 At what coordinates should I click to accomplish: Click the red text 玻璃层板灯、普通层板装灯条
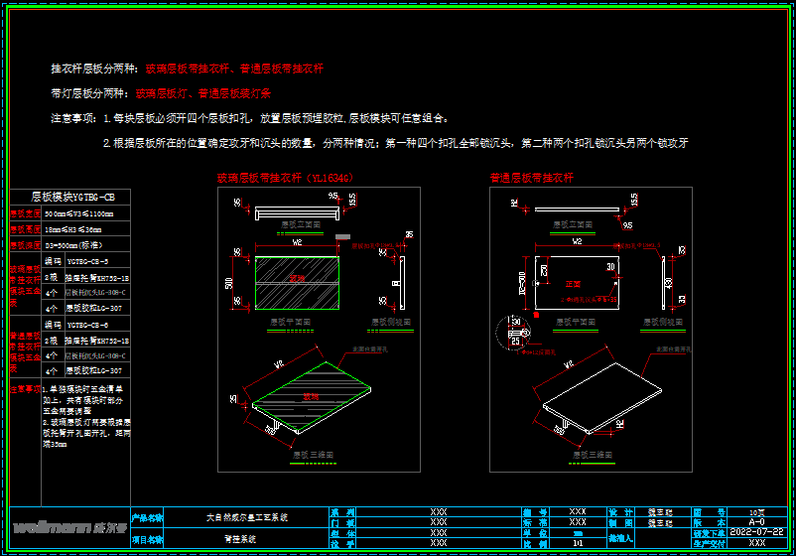[x=203, y=93]
